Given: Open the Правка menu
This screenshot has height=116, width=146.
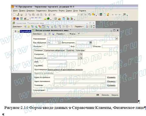Looking at the screenshot, I should point(22,11).
